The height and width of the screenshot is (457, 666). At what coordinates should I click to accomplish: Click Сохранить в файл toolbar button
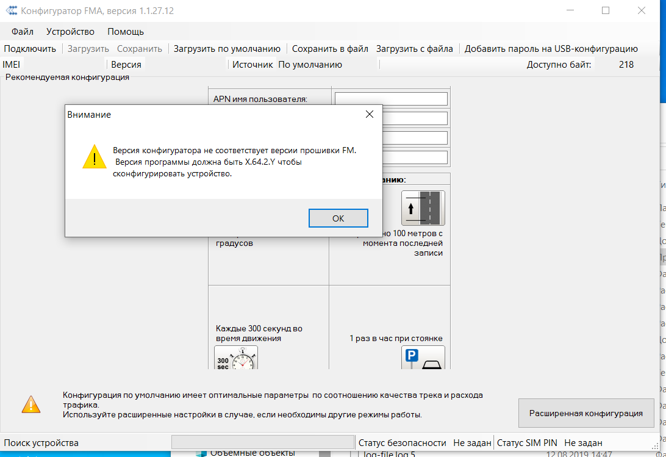(x=330, y=49)
